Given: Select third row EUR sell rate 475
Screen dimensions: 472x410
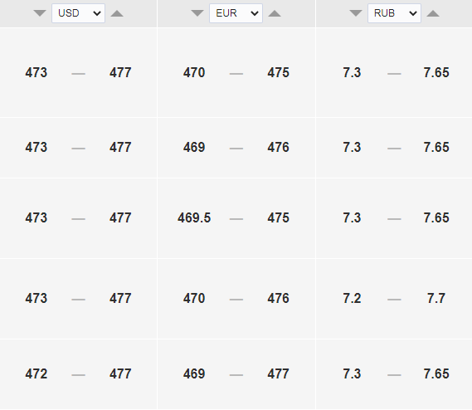Looking at the screenshot, I should click(x=278, y=217).
